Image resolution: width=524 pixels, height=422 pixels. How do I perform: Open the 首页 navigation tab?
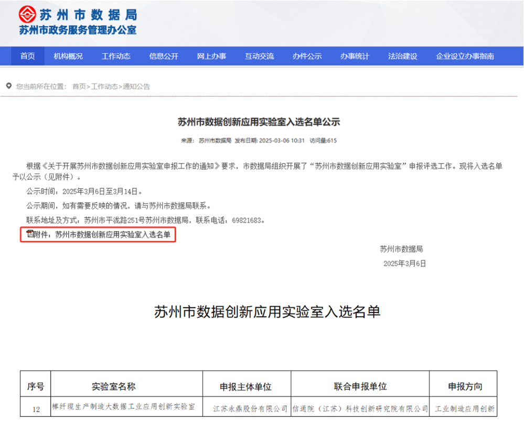pos(27,56)
